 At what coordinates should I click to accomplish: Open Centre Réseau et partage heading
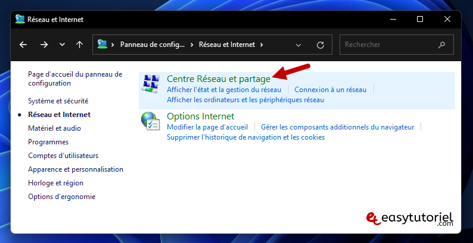tap(219, 79)
